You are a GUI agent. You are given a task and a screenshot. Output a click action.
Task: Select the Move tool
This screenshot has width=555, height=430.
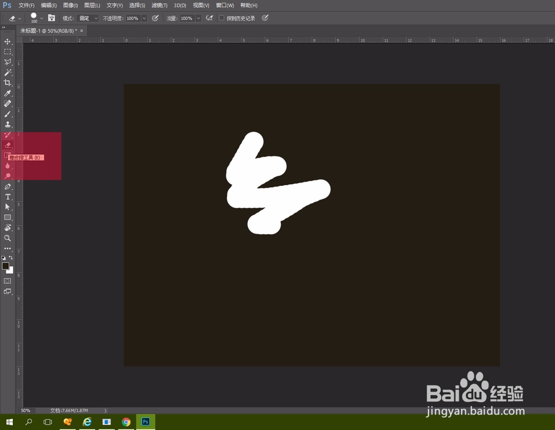[x=7, y=42]
